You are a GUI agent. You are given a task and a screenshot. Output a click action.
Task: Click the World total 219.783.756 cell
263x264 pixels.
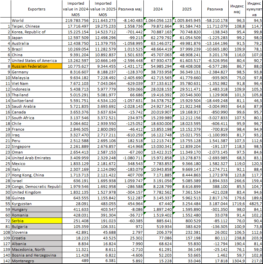[75, 21]
